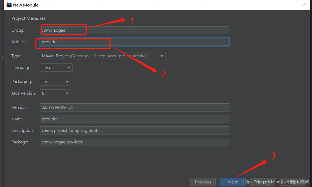Focus the Artifact field containing provider
This screenshot has width=312, height=187.
[x=134, y=42]
